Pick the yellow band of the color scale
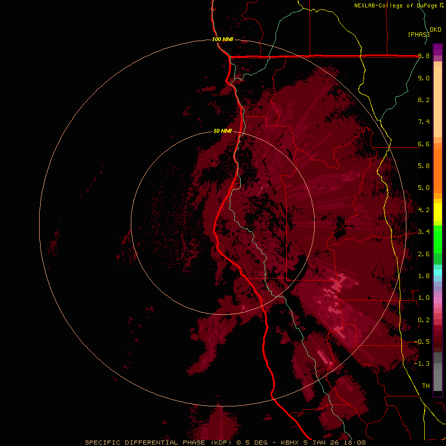446x446 pixels. 438,212
